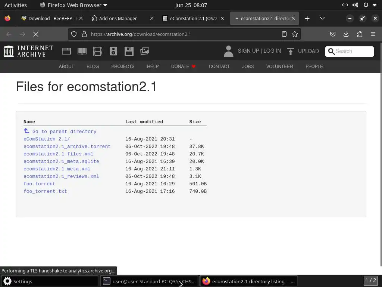Open the Audio speaker icon
This screenshot has width=382, height=287.
pos(113,51)
